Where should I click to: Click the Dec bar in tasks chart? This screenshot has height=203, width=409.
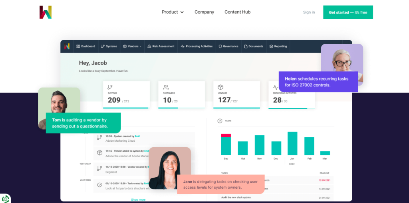point(276,148)
